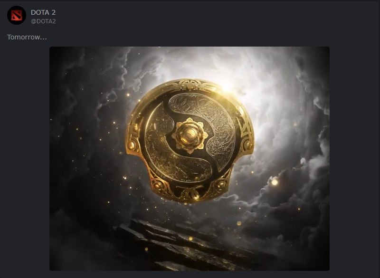380x278 pixels.
Task: Click the bottom knot ornament of the Aegis
Action: click(190, 194)
